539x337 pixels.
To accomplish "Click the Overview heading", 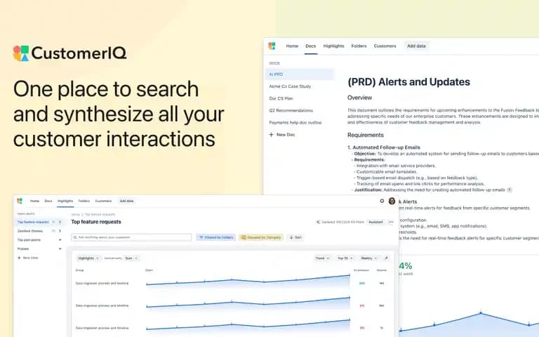I will click(x=359, y=98).
